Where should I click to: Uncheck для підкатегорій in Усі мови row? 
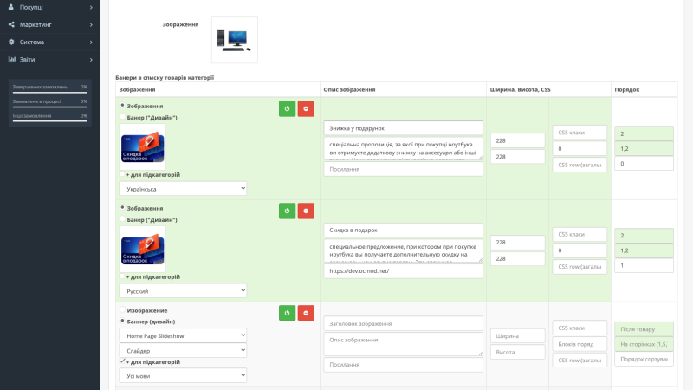pos(122,361)
